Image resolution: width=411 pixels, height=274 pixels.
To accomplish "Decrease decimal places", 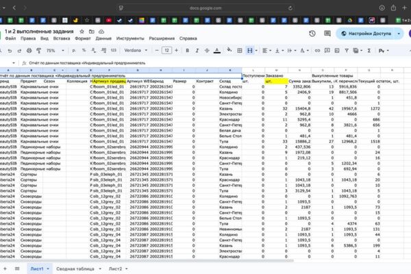I will tap(94, 50).
